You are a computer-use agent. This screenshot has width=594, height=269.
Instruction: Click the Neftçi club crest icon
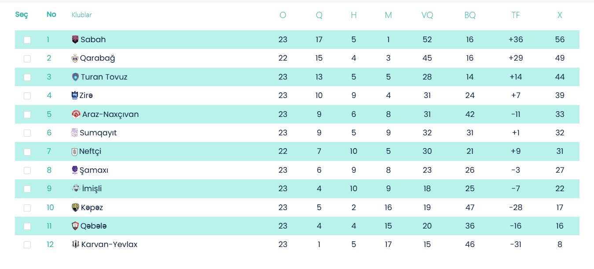pos(74,152)
